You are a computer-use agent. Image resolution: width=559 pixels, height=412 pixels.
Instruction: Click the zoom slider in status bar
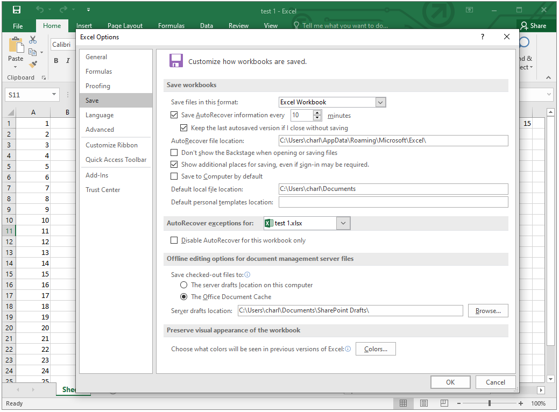coord(489,403)
